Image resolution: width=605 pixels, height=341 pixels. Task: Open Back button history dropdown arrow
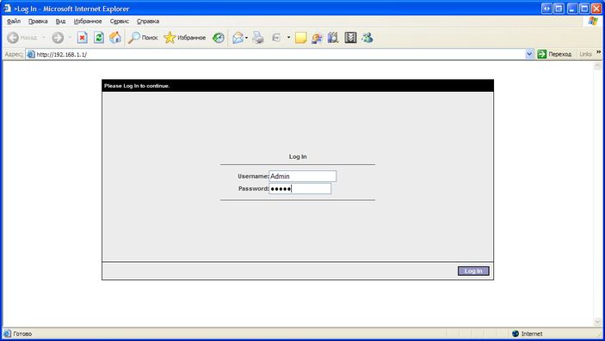(x=44, y=38)
